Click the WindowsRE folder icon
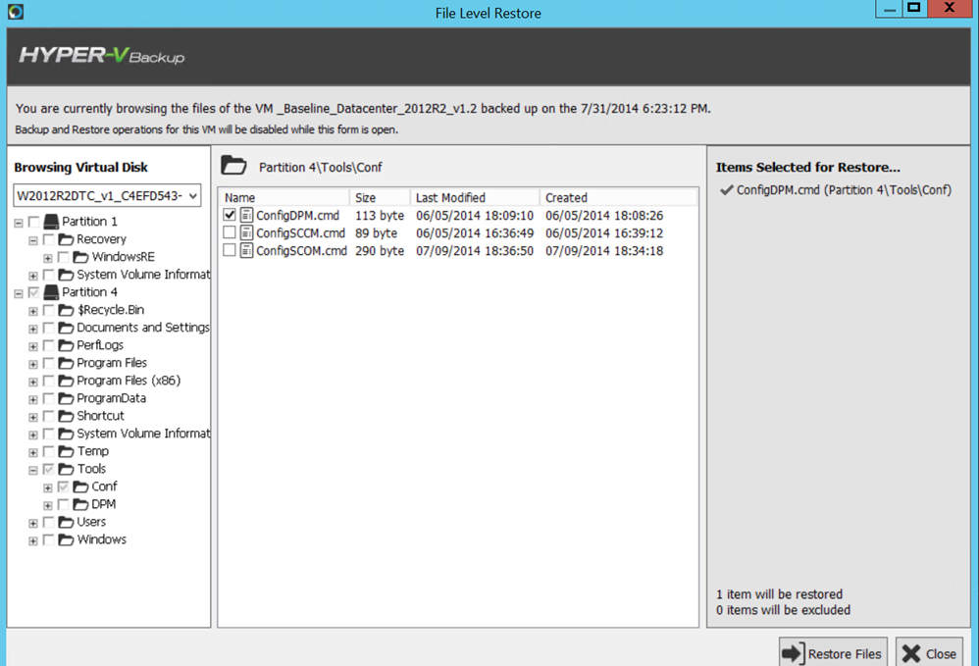Viewport: 979px width, 666px height. pyautogui.click(x=80, y=257)
